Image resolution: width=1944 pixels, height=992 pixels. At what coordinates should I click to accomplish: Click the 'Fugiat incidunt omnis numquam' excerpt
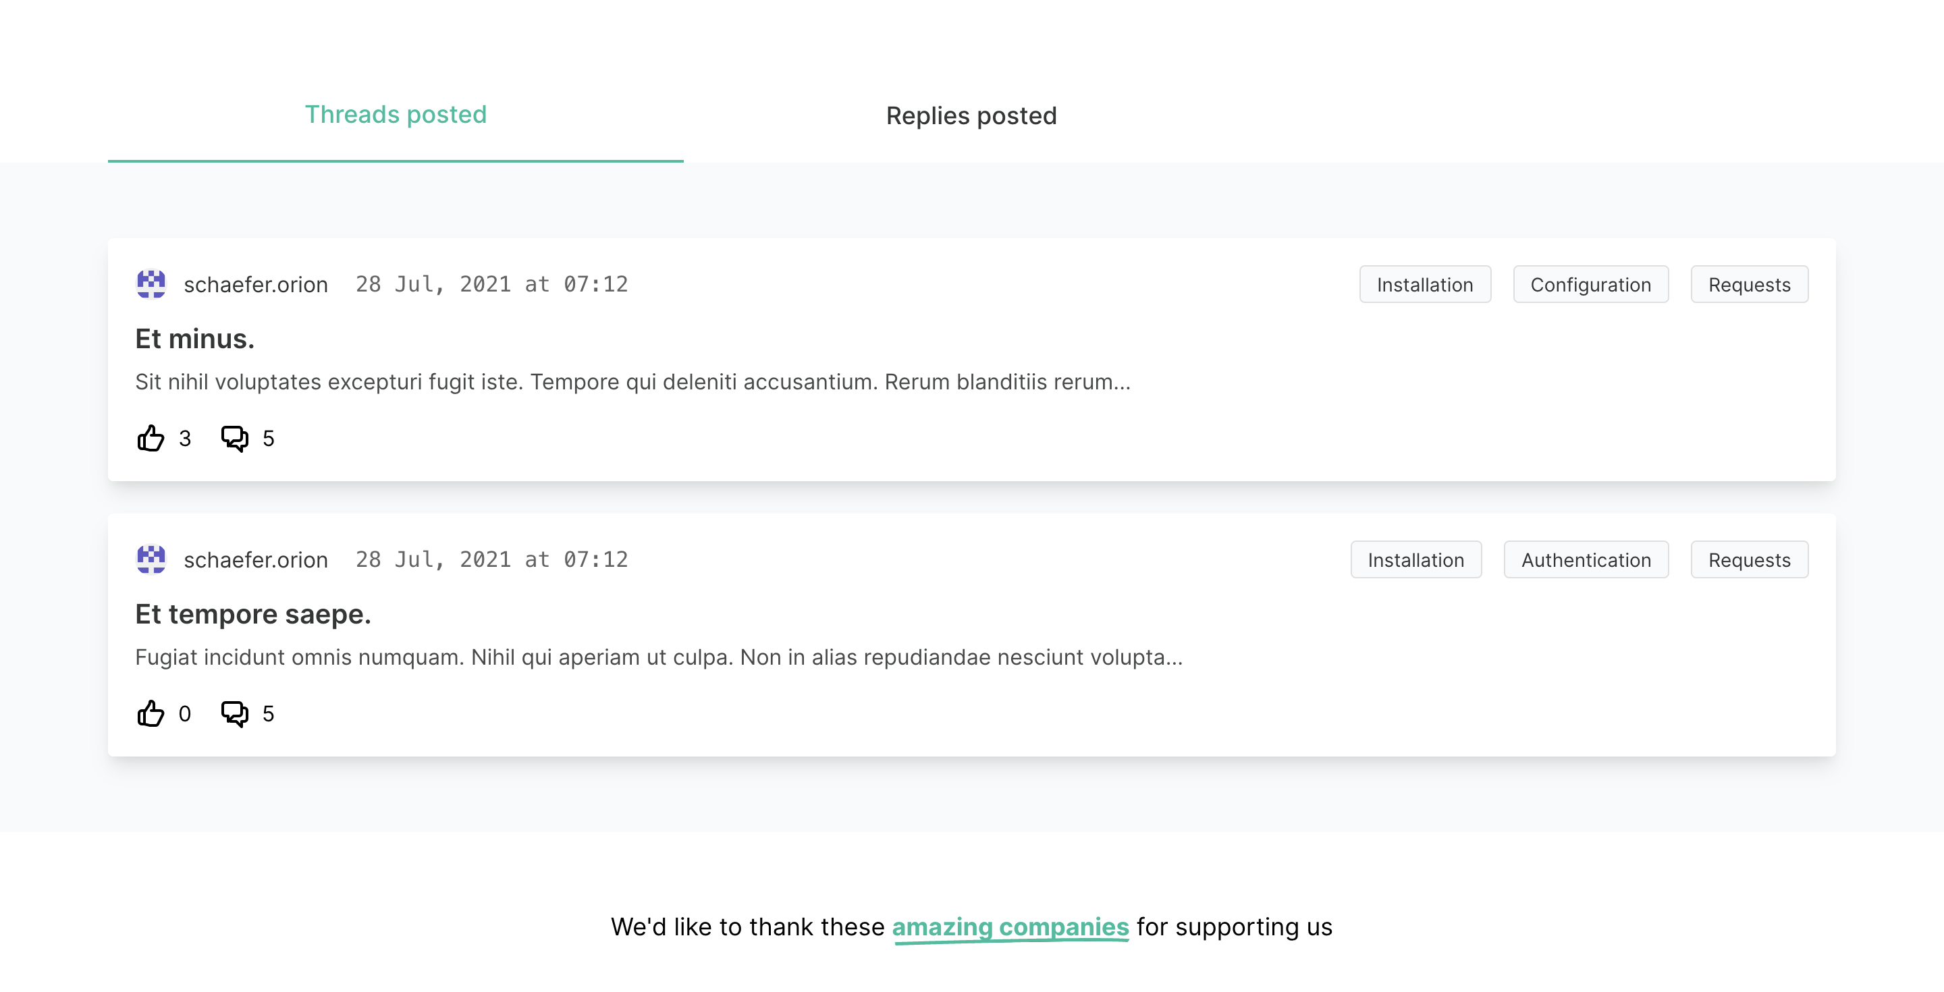[x=658, y=657]
